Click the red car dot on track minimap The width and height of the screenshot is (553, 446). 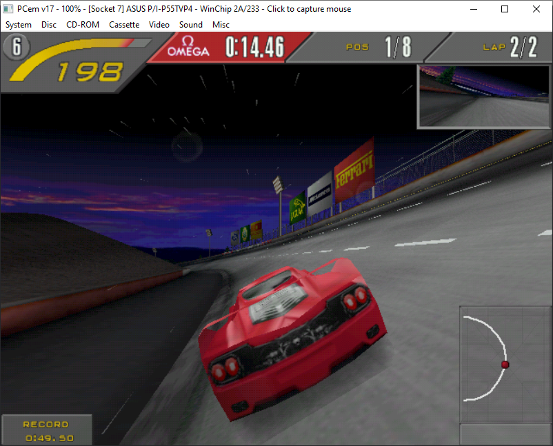(x=505, y=365)
